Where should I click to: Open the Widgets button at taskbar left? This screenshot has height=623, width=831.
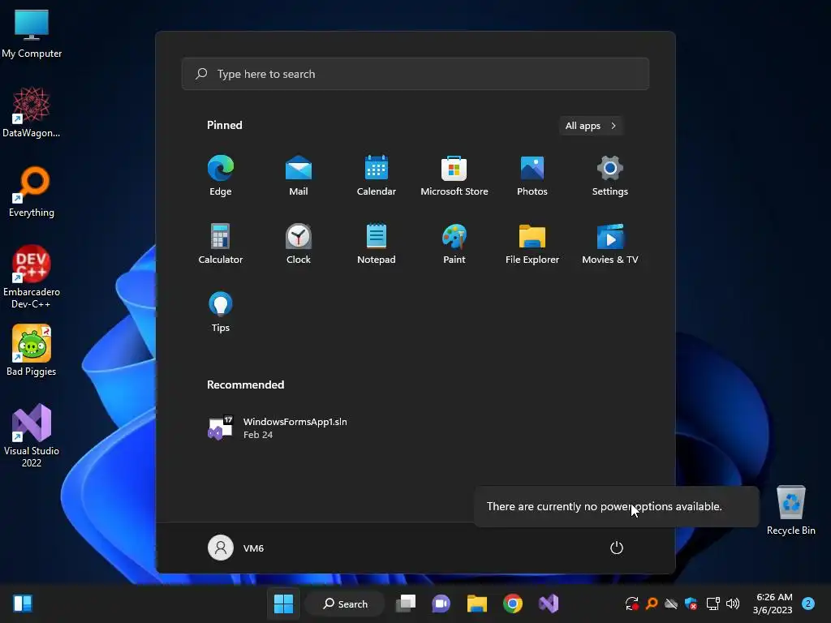pyautogui.click(x=23, y=604)
